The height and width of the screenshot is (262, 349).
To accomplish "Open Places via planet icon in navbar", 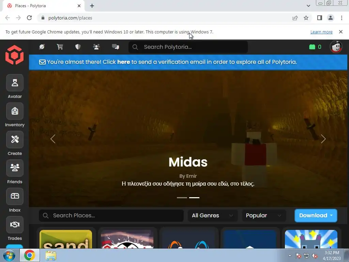I will [42, 47].
